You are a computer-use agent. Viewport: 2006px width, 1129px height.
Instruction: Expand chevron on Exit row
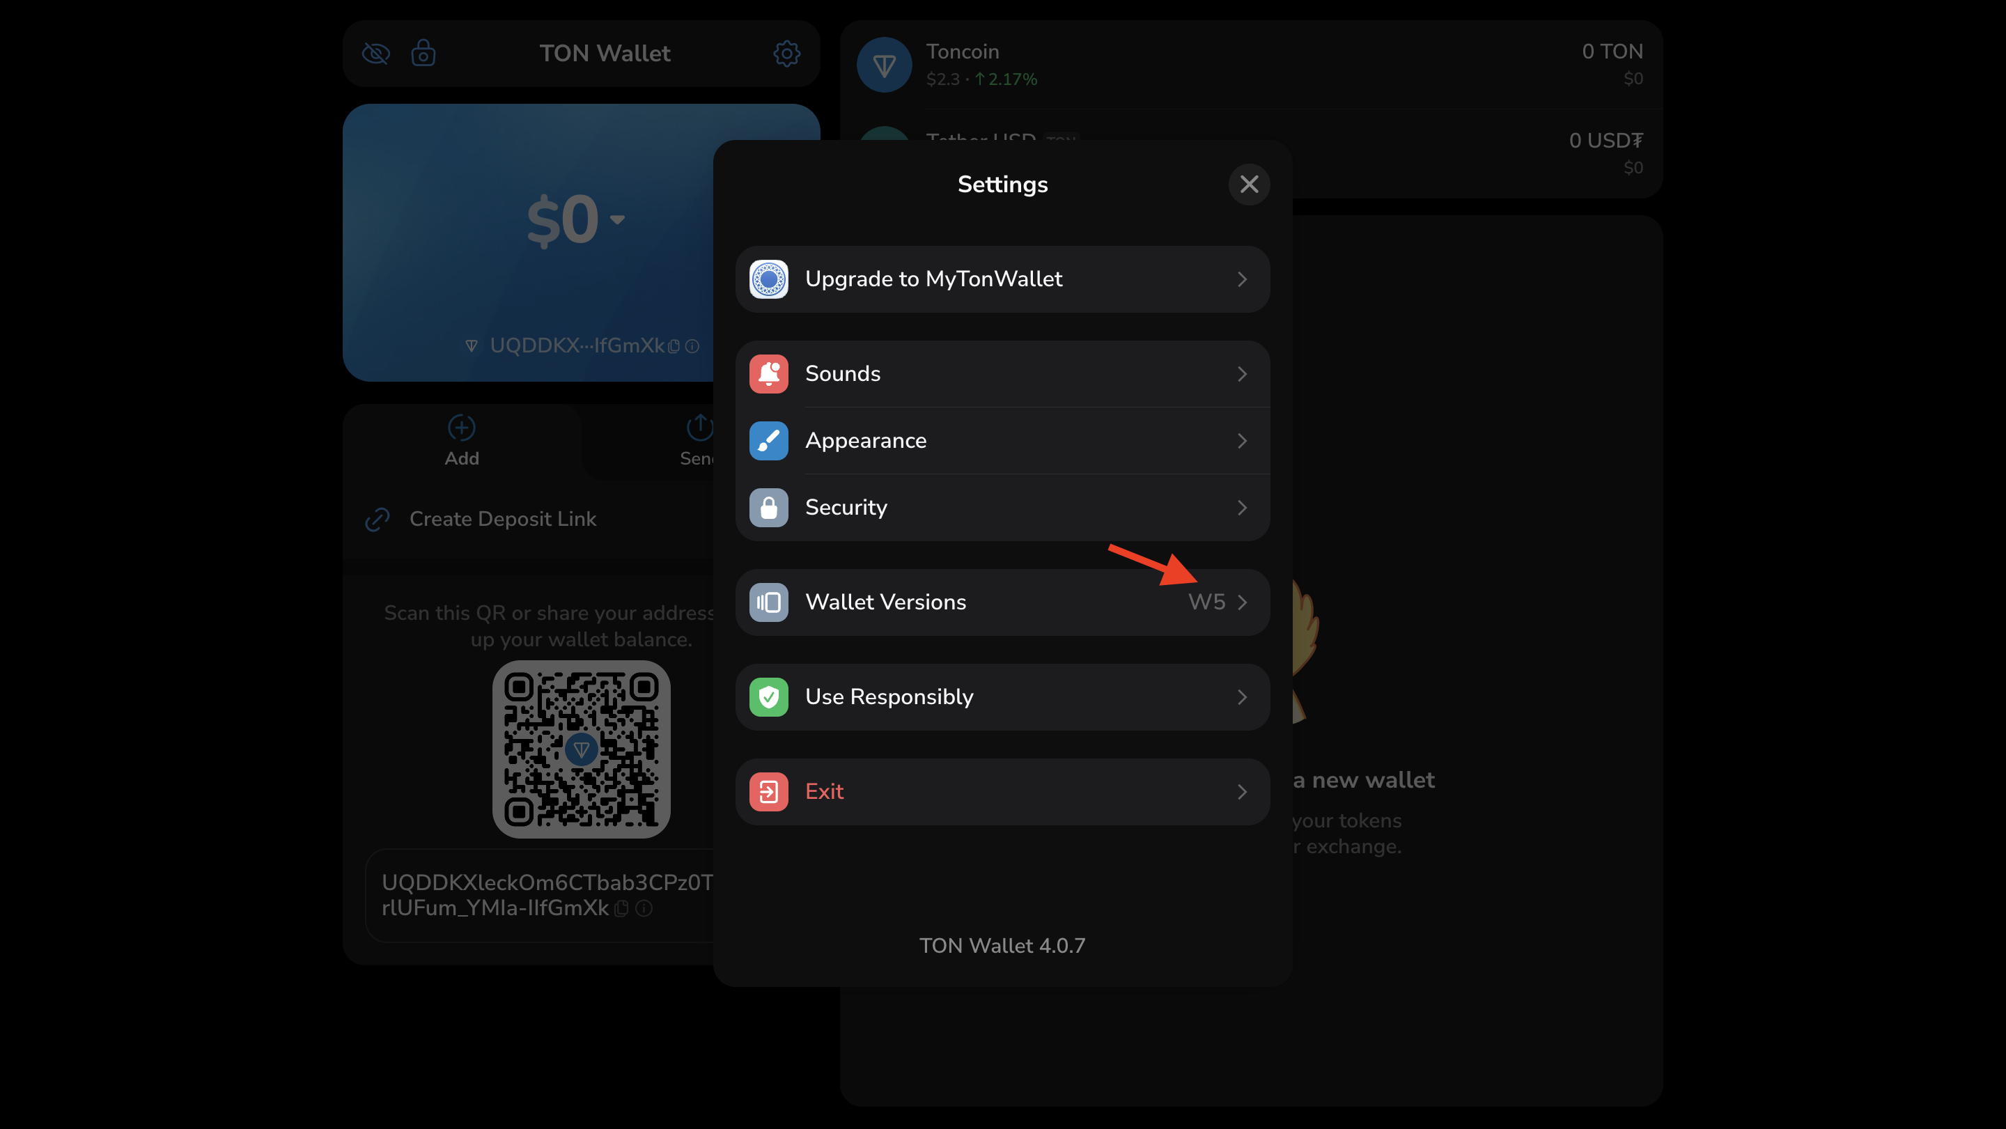click(1242, 792)
